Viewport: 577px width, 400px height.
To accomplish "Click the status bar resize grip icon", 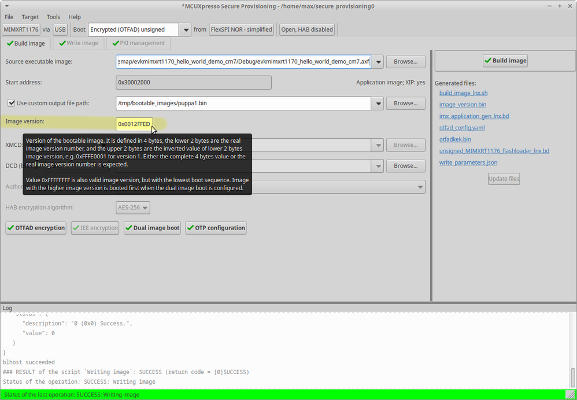I will [x=571, y=394].
